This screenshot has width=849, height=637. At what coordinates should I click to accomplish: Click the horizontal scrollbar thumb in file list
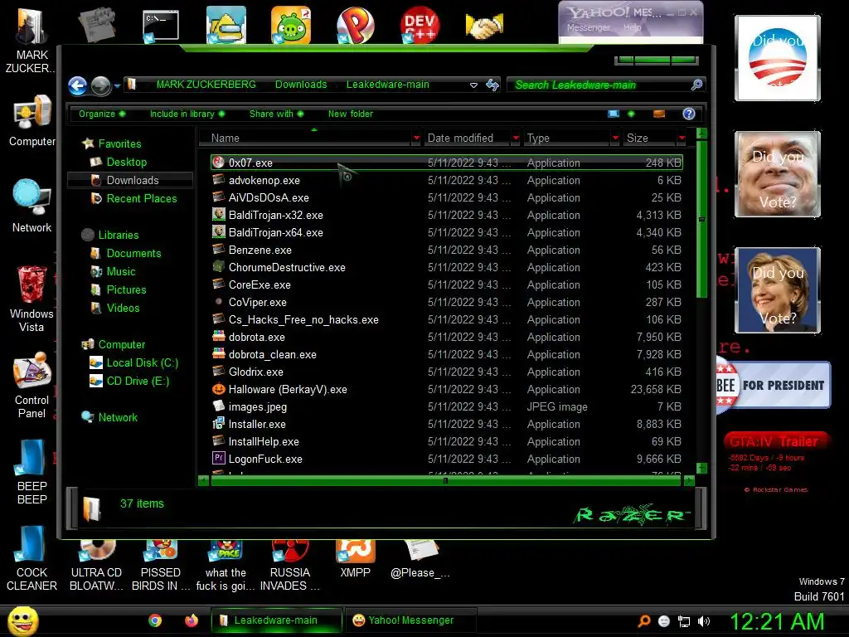pos(445,480)
